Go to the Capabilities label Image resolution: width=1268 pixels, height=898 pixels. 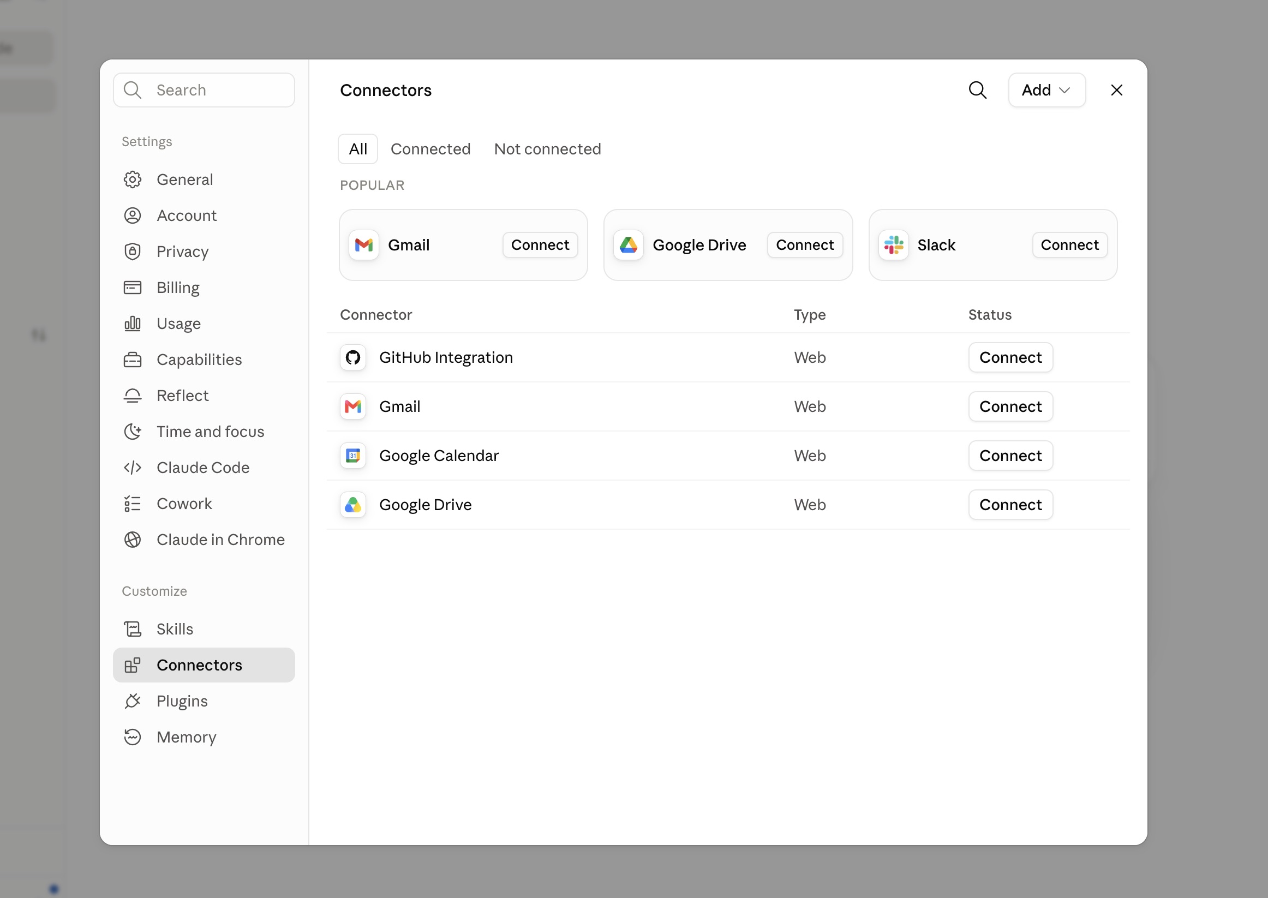tap(199, 360)
